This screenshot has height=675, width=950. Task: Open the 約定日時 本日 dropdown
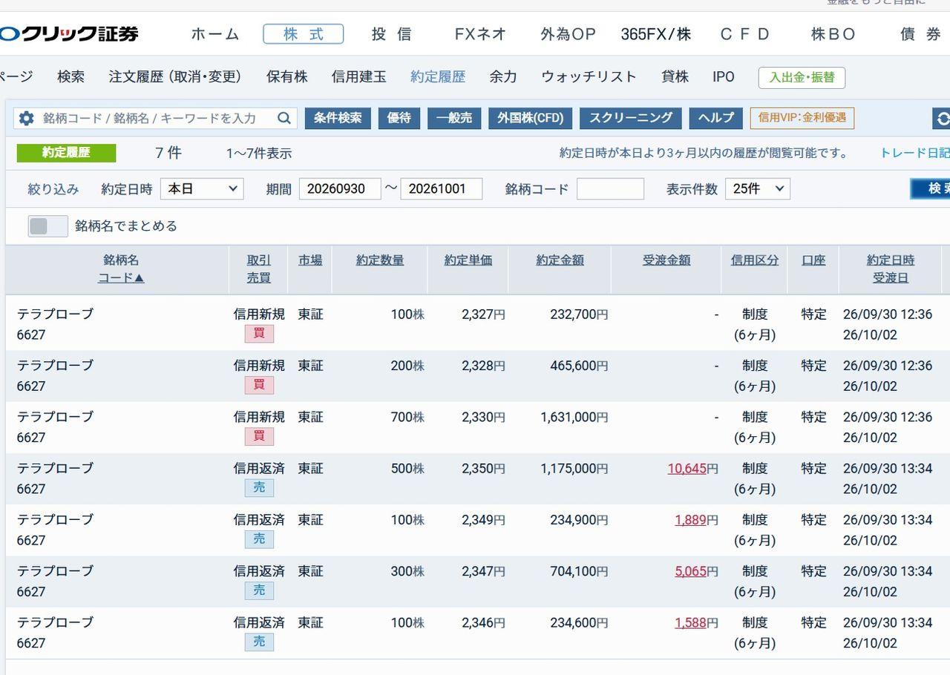tap(202, 188)
